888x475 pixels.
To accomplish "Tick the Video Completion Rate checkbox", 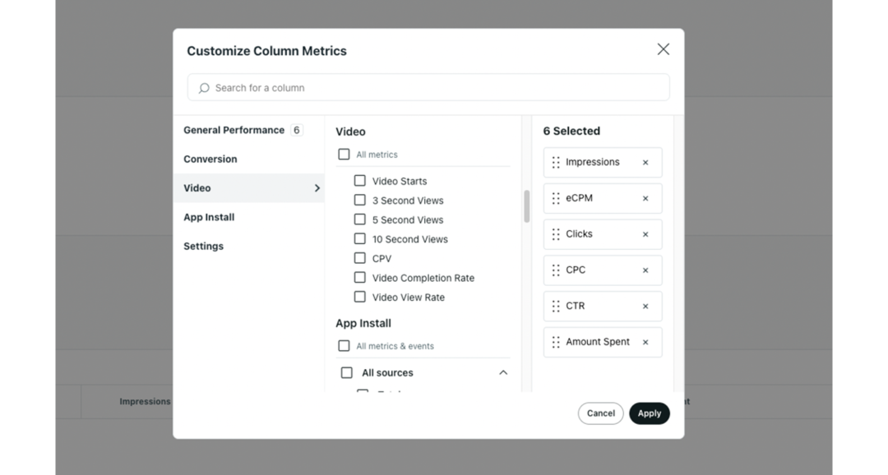I will click(359, 278).
